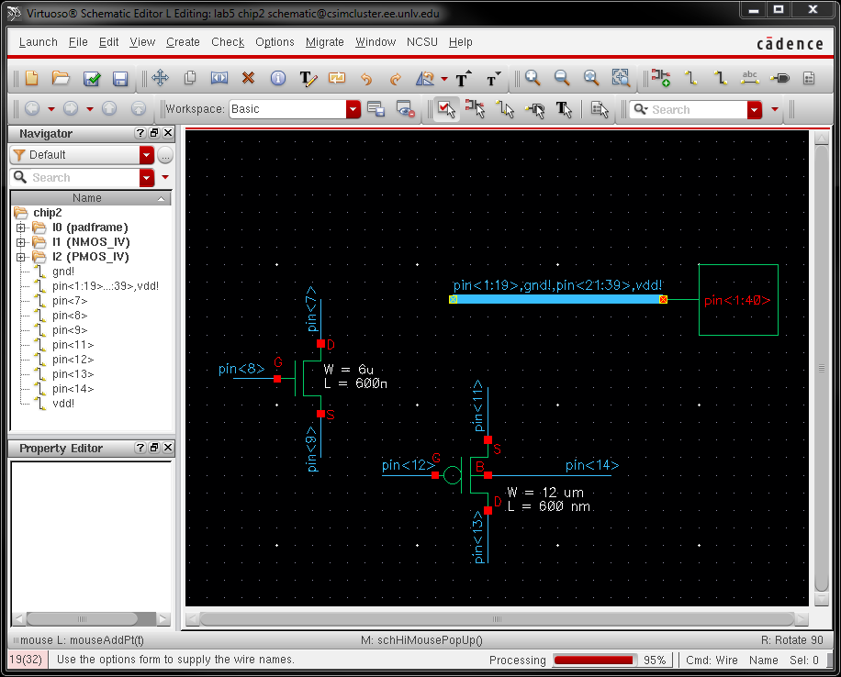Select pin<11> in the Navigator list
Viewport: 841px width, 677px height.
(x=73, y=345)
